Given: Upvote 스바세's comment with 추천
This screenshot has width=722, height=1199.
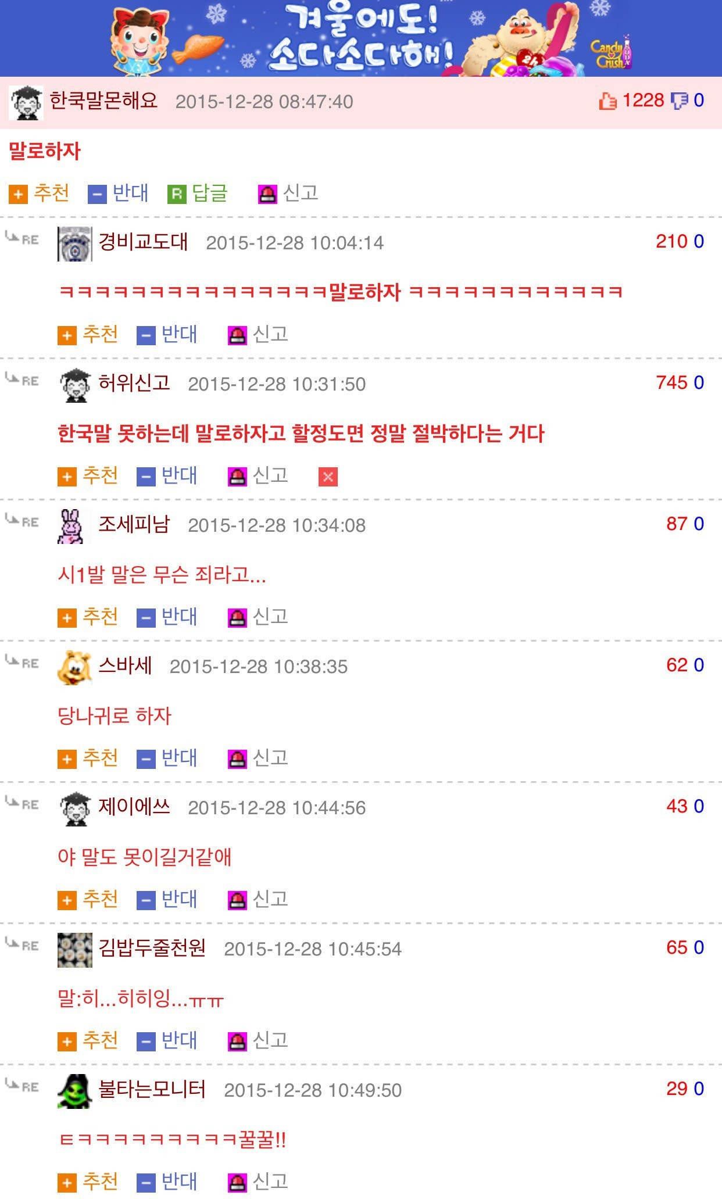Looking at the screenshot, I should click(88, 758).
